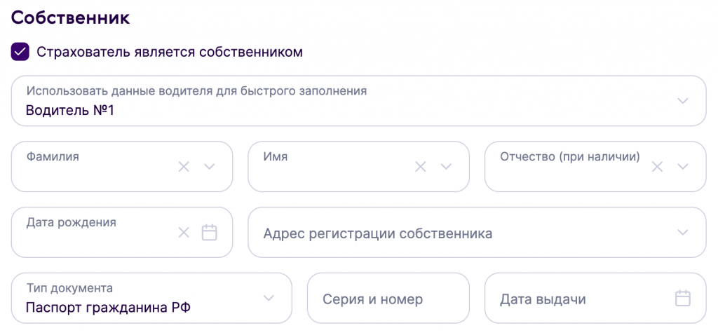The width and height of the screenshot is (718, 335).
Task: Focus the Серия и номер input
Action: (388, 299)
